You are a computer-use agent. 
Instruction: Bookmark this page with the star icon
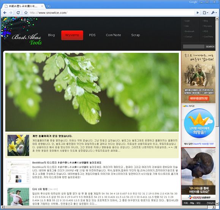pos(26,13)
